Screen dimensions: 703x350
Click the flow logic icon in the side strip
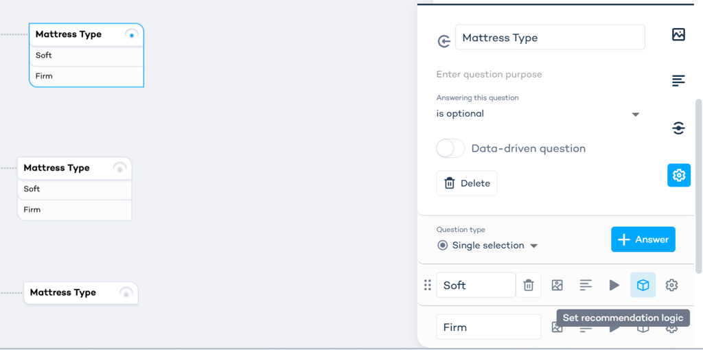[678, 128]
